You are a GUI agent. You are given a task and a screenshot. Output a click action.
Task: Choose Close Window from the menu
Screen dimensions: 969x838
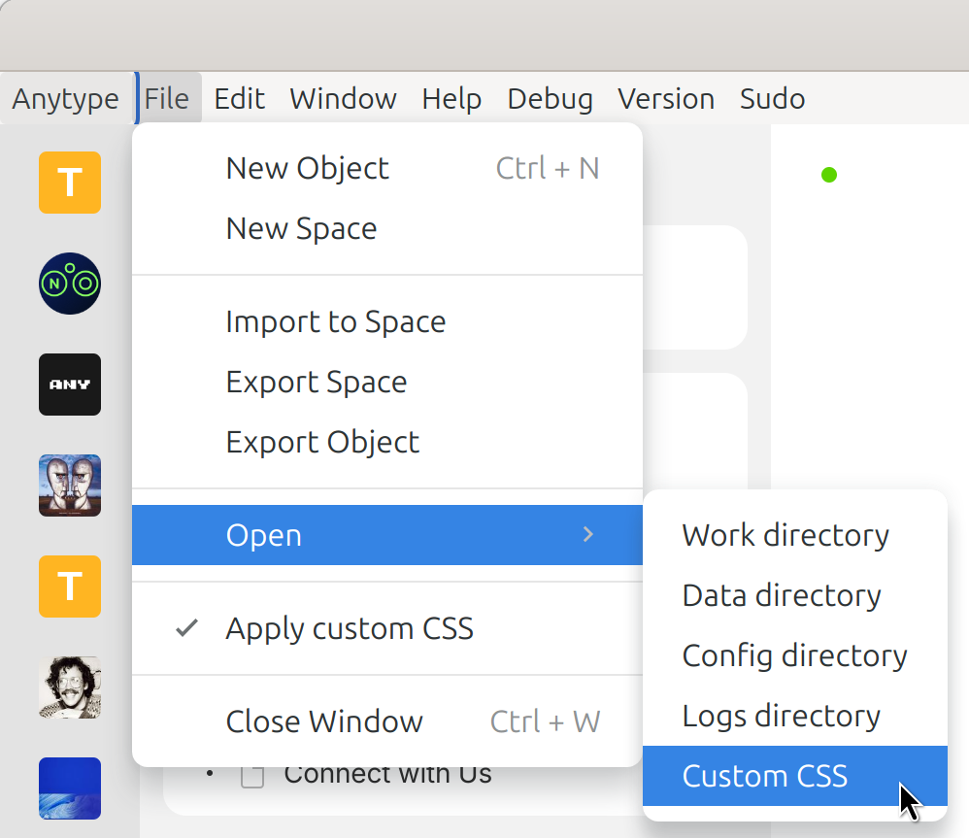click(324, 721)
